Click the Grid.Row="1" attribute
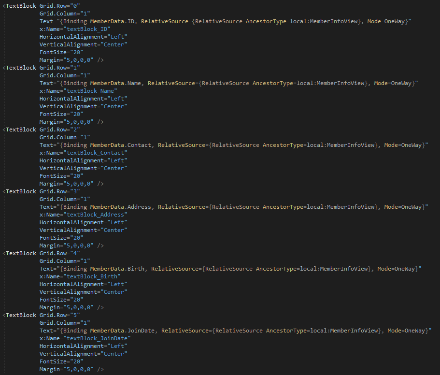 pyautogui.click(x=59, y=68)
